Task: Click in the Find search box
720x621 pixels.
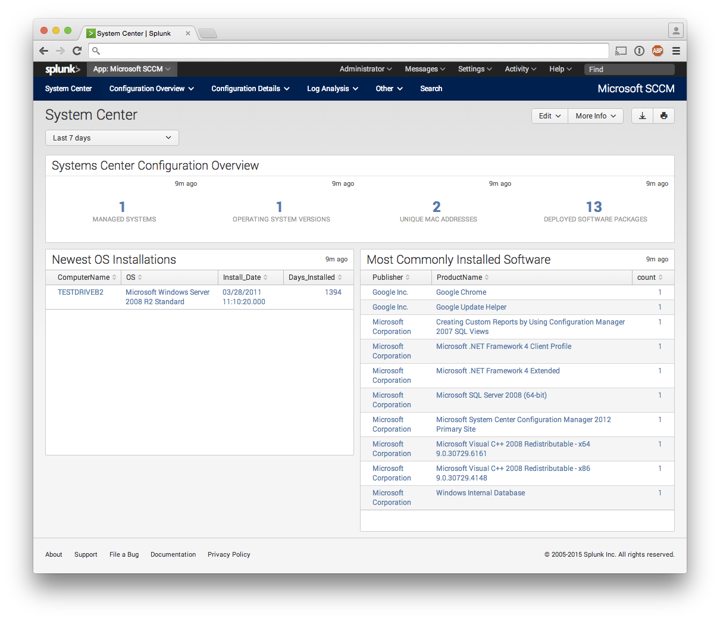Action: pos(630,69)
